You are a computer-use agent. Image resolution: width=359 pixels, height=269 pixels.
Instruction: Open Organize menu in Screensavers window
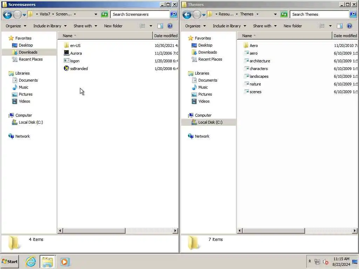tap(16, 26)
